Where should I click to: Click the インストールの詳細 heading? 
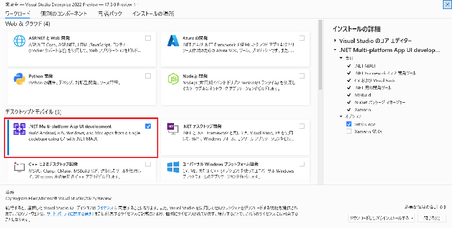pyautogui.click(x=357, y=29)
